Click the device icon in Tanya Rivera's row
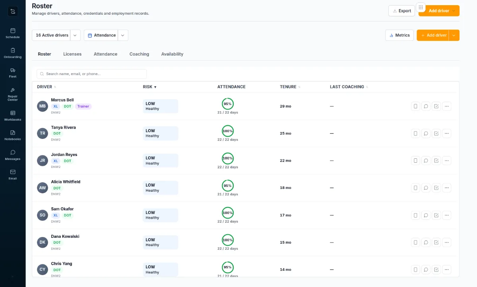Screen dimensions: 477x287 (415, 133)
